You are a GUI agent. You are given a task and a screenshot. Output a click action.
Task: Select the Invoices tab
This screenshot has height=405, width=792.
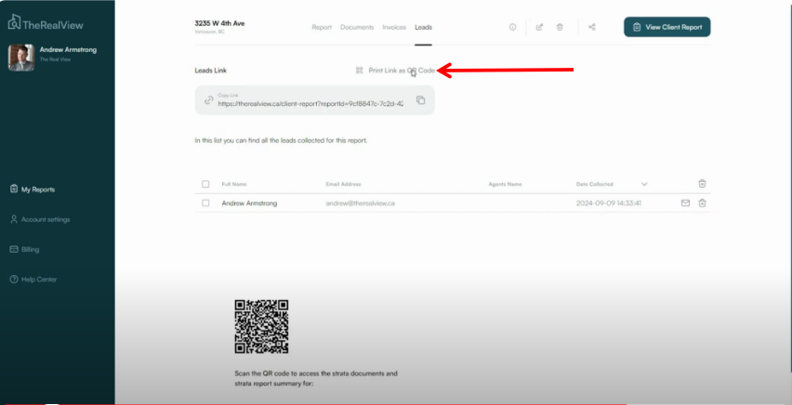coord(394,27)
